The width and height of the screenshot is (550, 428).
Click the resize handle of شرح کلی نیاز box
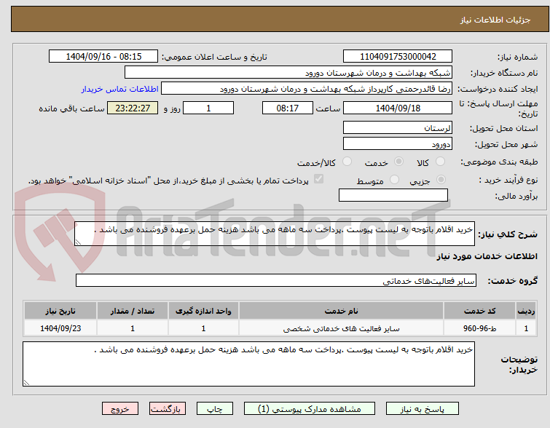point(78,242)
